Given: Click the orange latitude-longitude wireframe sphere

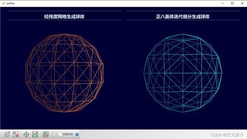Looking at the screenshot, I should tap(64, 73).
